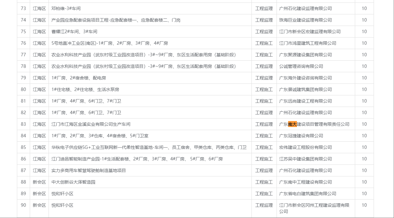The height and width of the screenshot is (218, 394).
Task: Click score 10 in row 73
Action: pos(364,8)
